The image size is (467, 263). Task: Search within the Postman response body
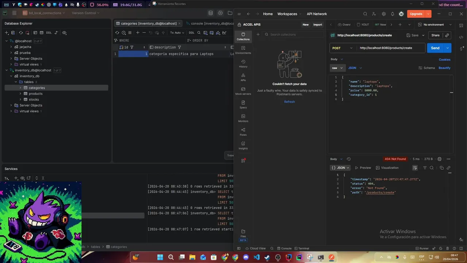tap(432, 168)
